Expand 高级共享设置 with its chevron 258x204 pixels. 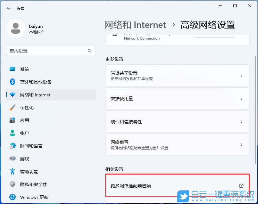pos(241,75)
